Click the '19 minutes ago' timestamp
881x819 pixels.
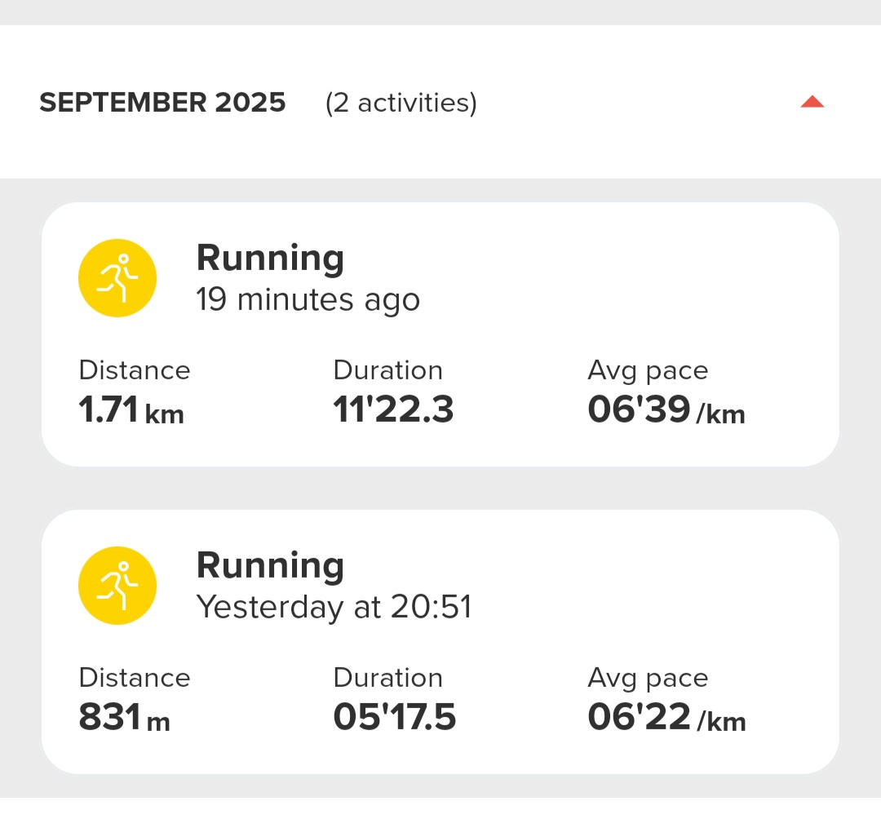pyautogui.click(x=308, y=299)
